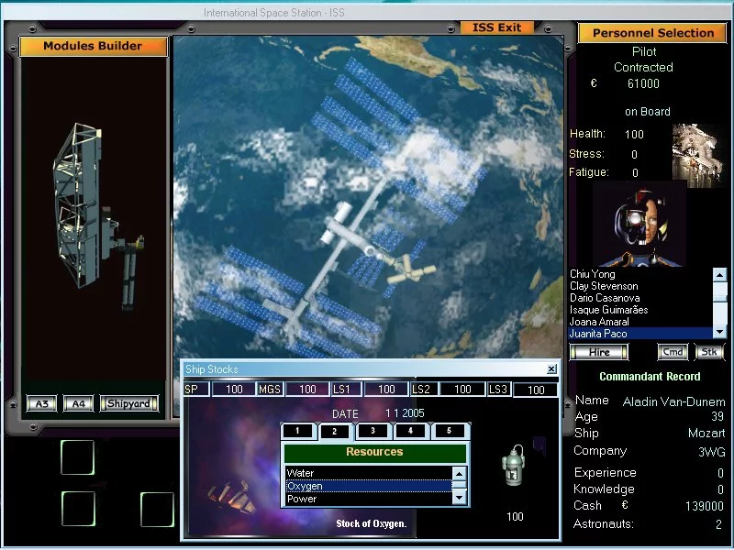Click the top empty module slot
Viewport: 734px width, 550px height.
[78, 457]
